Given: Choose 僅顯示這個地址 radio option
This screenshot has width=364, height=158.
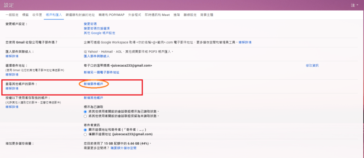Looking at the screenshot, I should (85, 135).
